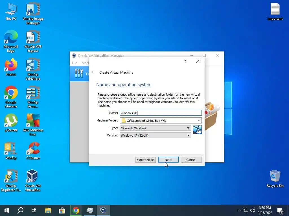This screenshot has width=289, height=216.
Task: Click in the Name input field
Action: tap(161, 113)
